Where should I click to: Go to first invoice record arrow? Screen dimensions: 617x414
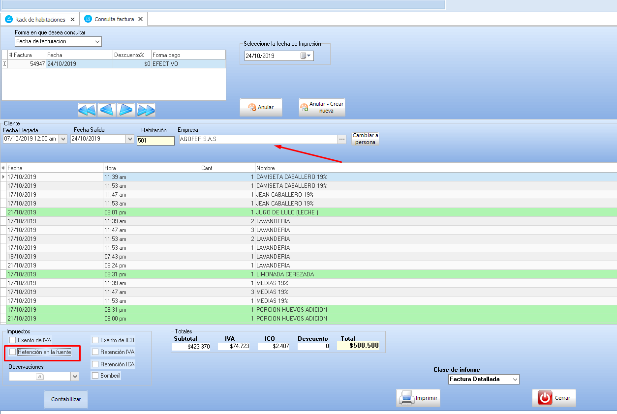click(x=87, y=110)
